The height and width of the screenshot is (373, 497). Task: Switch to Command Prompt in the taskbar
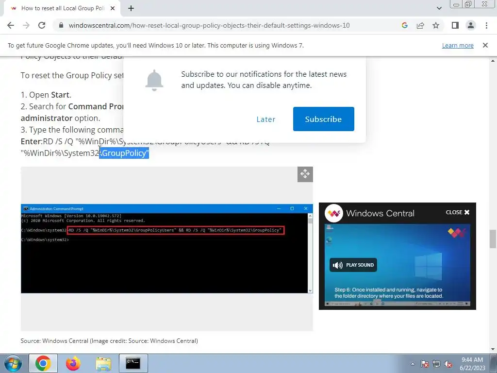133,363
